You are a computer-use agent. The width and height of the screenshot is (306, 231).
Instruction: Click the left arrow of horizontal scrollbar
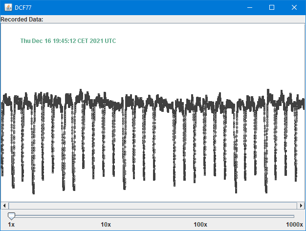[4, 205]
